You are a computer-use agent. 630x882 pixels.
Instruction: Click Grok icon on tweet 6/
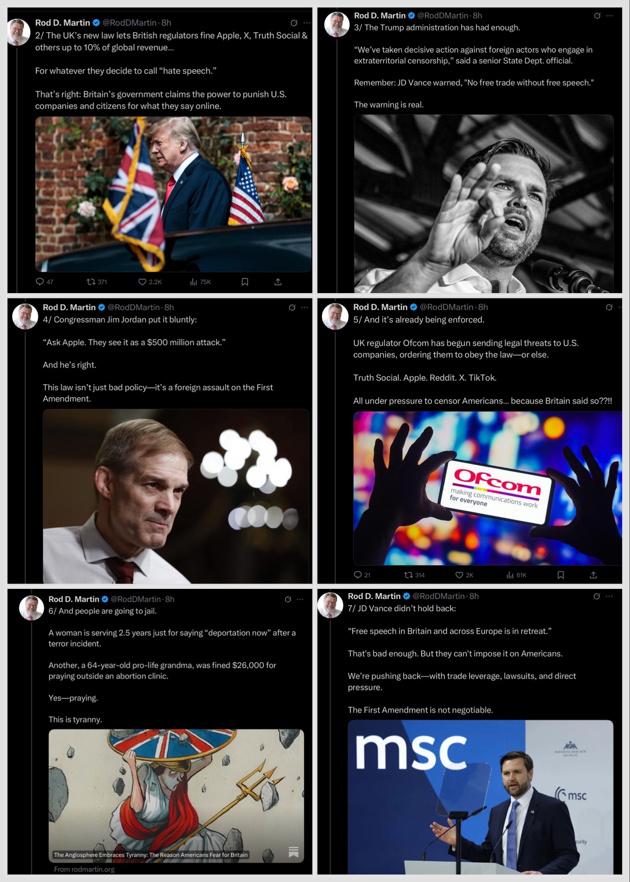(x=288, y=599)
